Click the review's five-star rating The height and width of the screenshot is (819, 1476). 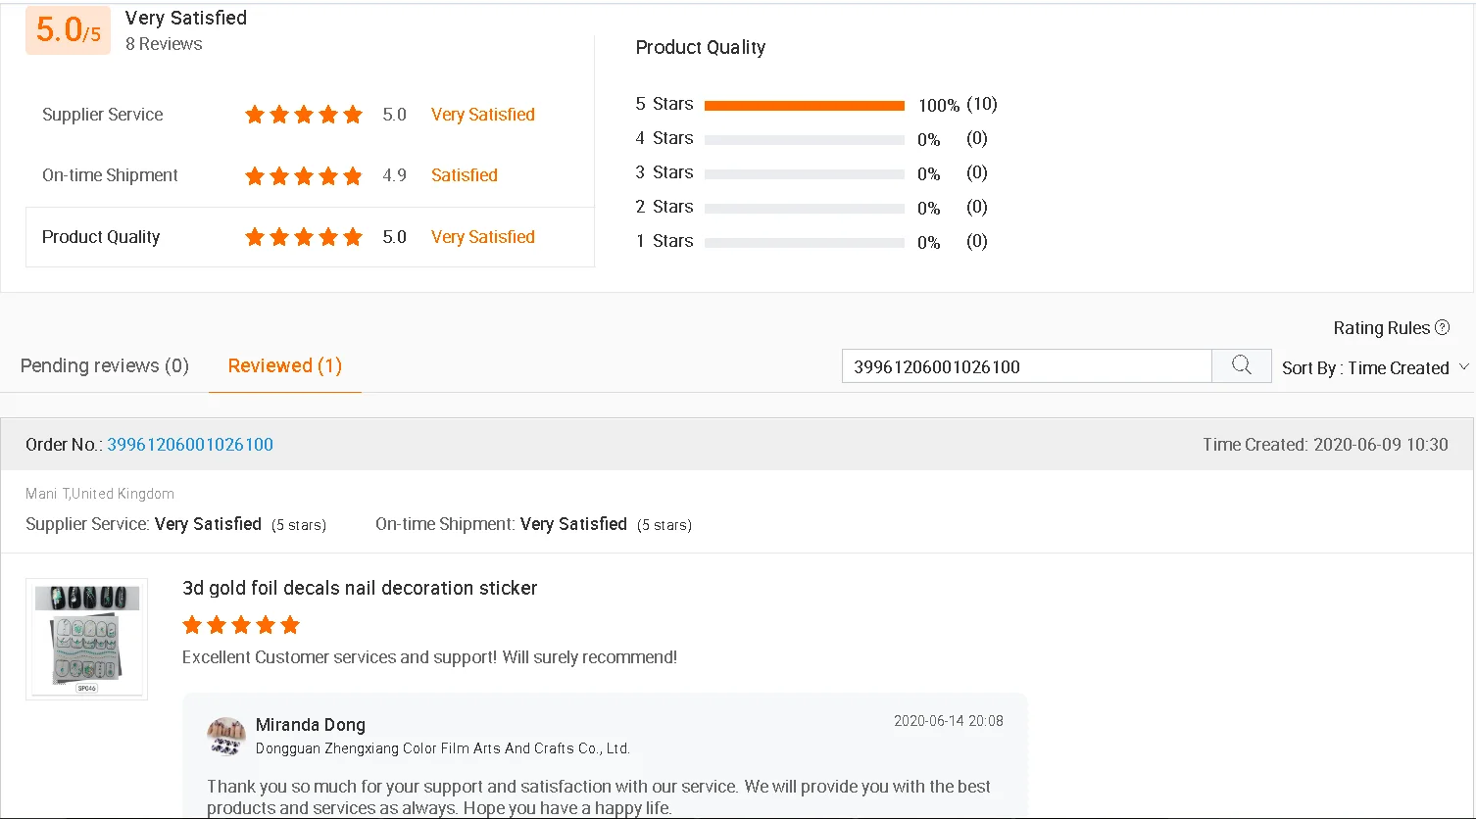241,625
